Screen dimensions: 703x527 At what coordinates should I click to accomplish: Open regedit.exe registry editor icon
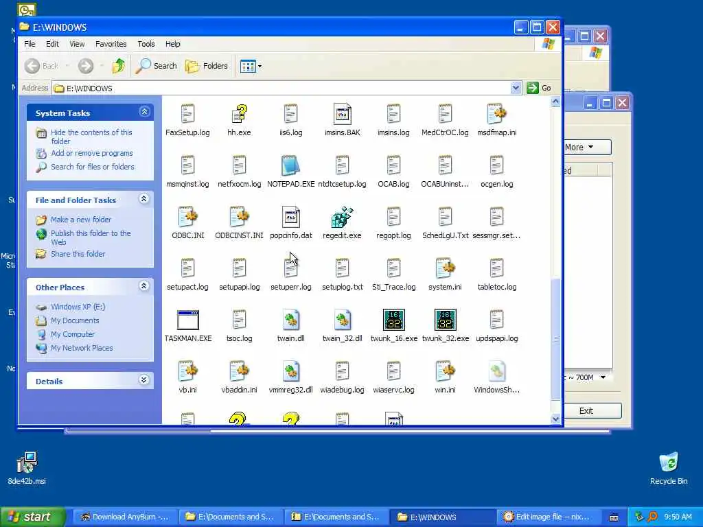point(342,217)
